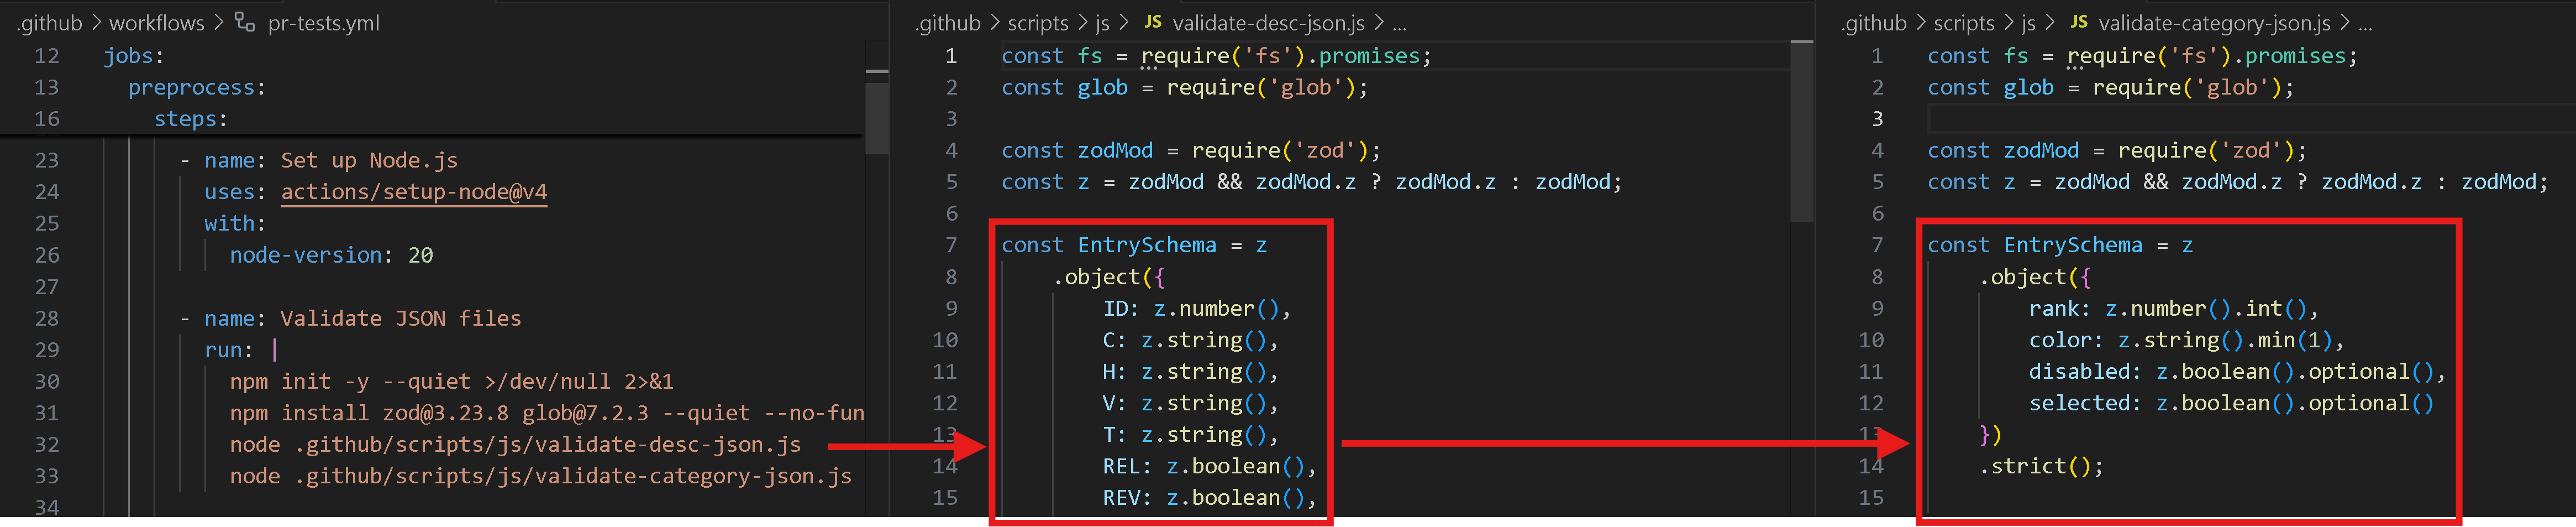Image resolution: width=2576 pixels, height=527 pixels.
Task: Click 'node .github/scripts/js/validate-desc-json.js' command
Action: [515, 444]
